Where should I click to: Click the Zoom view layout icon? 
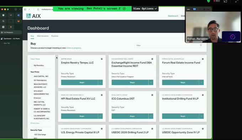(x=225, y=1)
